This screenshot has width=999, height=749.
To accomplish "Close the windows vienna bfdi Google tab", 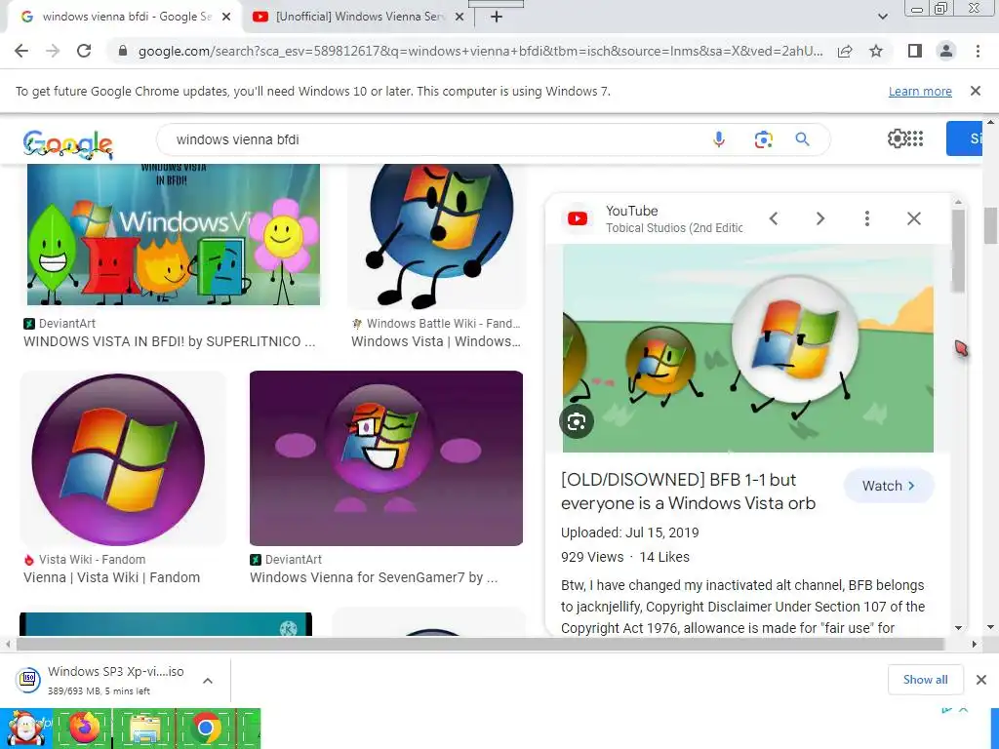I will click(x=226, y=17).
